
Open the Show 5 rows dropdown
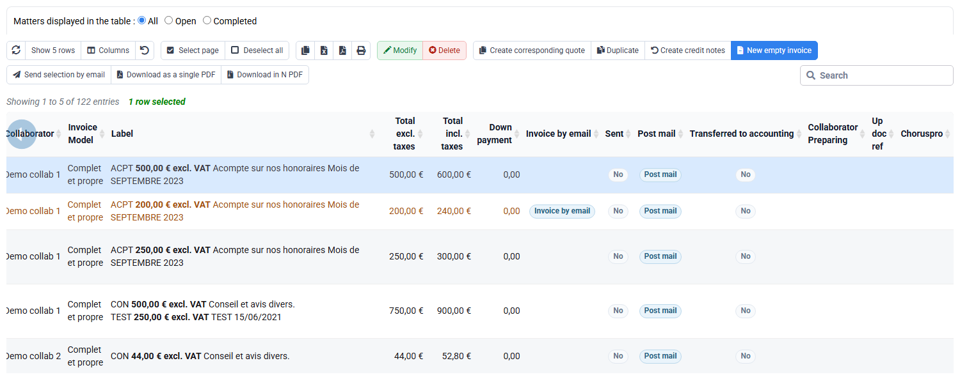[x=53, y=50]
